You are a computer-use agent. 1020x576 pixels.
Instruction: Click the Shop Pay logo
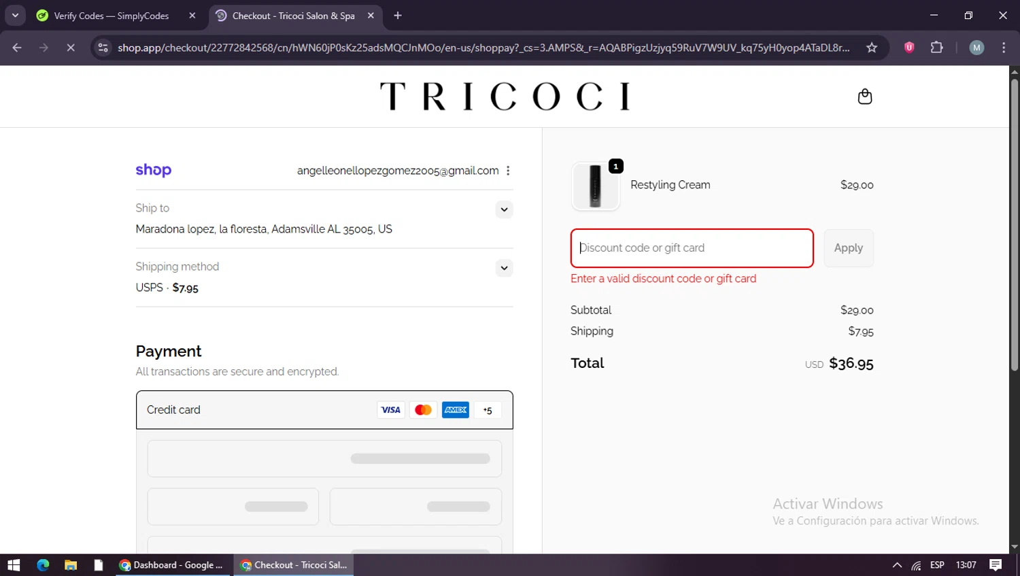pos(153,170)
